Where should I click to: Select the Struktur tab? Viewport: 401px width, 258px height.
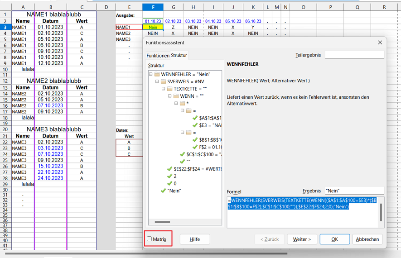pos(179,55)
